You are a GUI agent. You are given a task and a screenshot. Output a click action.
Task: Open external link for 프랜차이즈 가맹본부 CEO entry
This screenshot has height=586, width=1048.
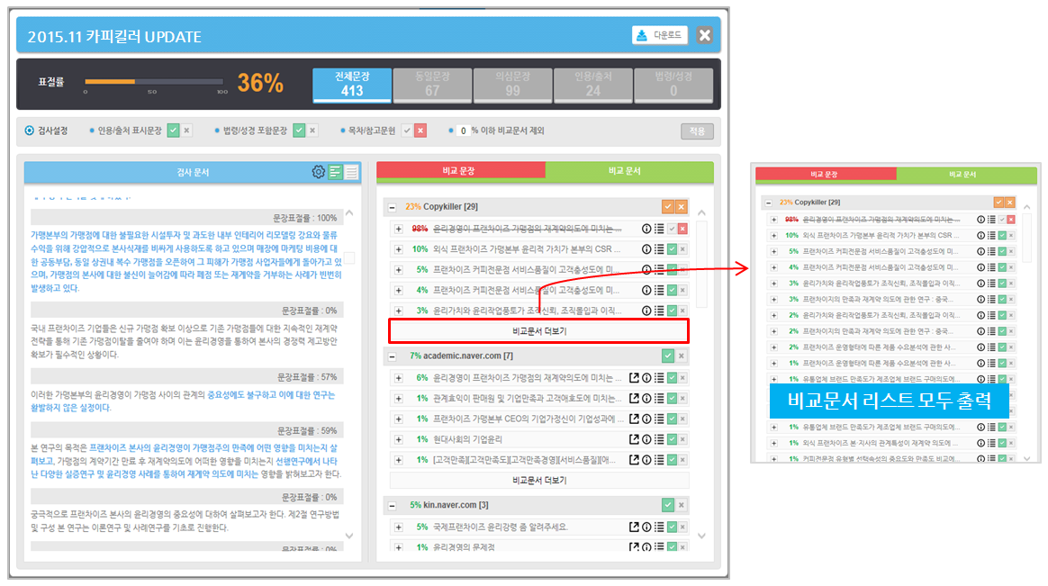(634, 419)
